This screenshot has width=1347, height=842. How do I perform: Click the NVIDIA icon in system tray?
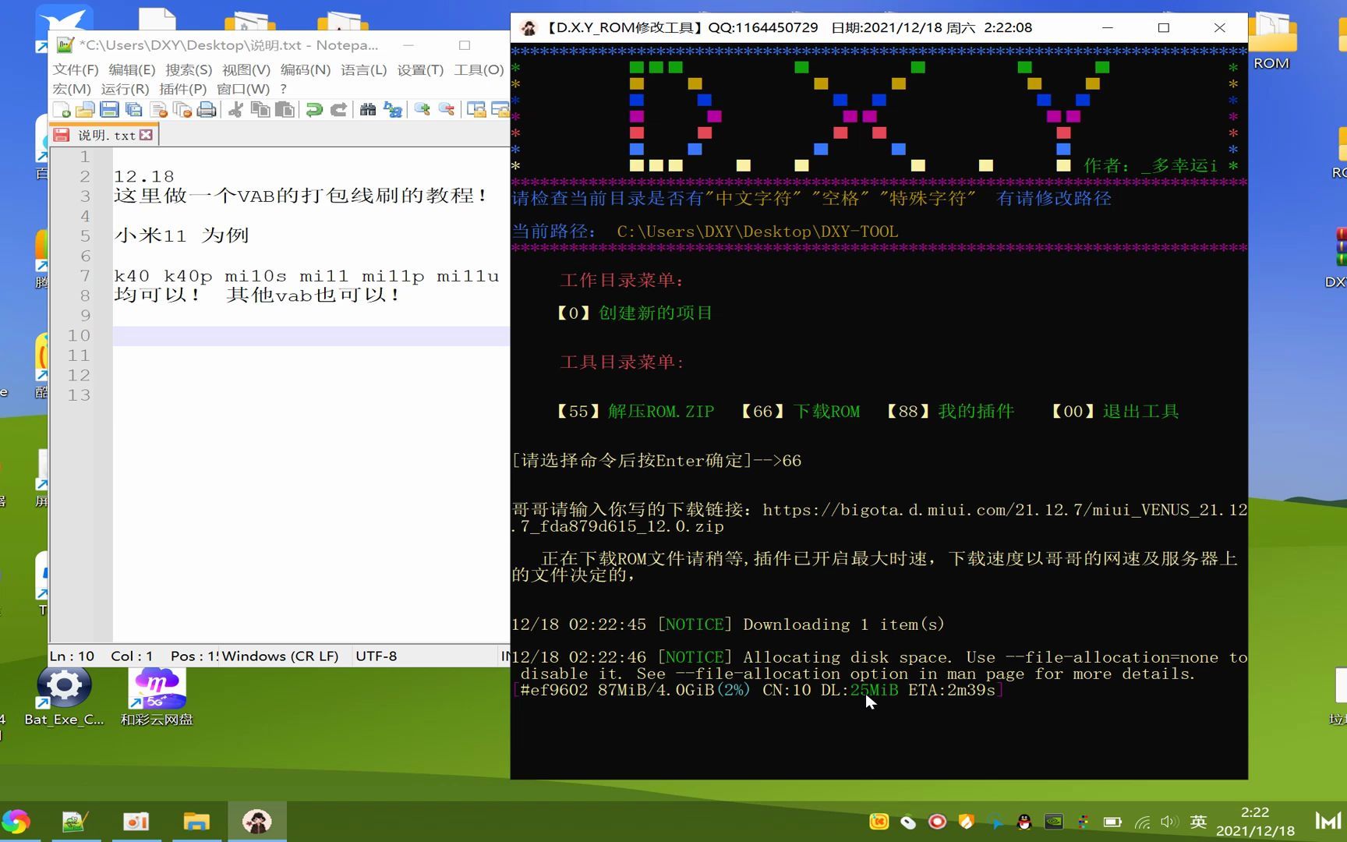point(1054,822)
